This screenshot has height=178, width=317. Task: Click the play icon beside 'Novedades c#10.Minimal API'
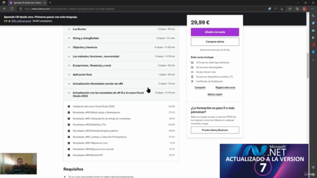point(69,155)
